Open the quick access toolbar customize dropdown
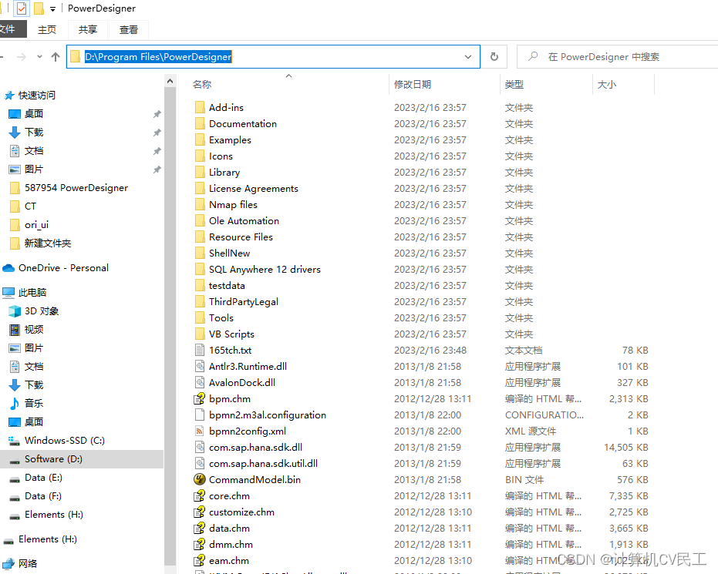 (x=52, y=8)
